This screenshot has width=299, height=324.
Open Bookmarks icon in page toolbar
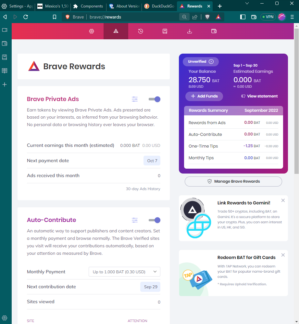(x=165, y=31)
